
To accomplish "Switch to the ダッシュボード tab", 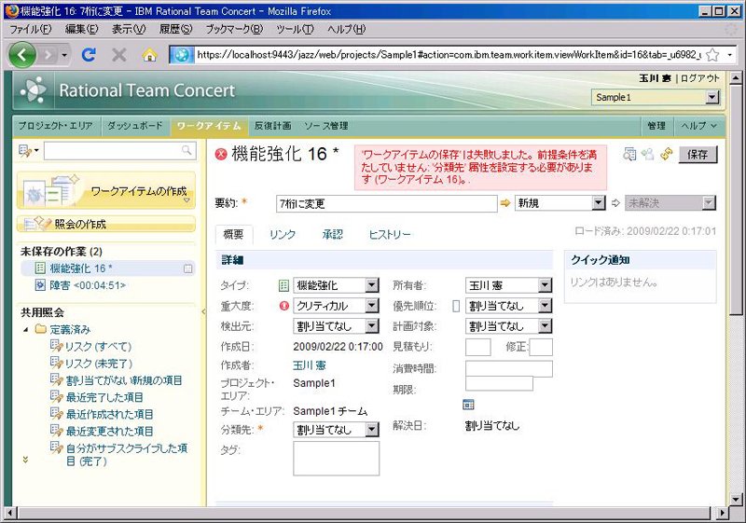I will (x=134, y=126).
